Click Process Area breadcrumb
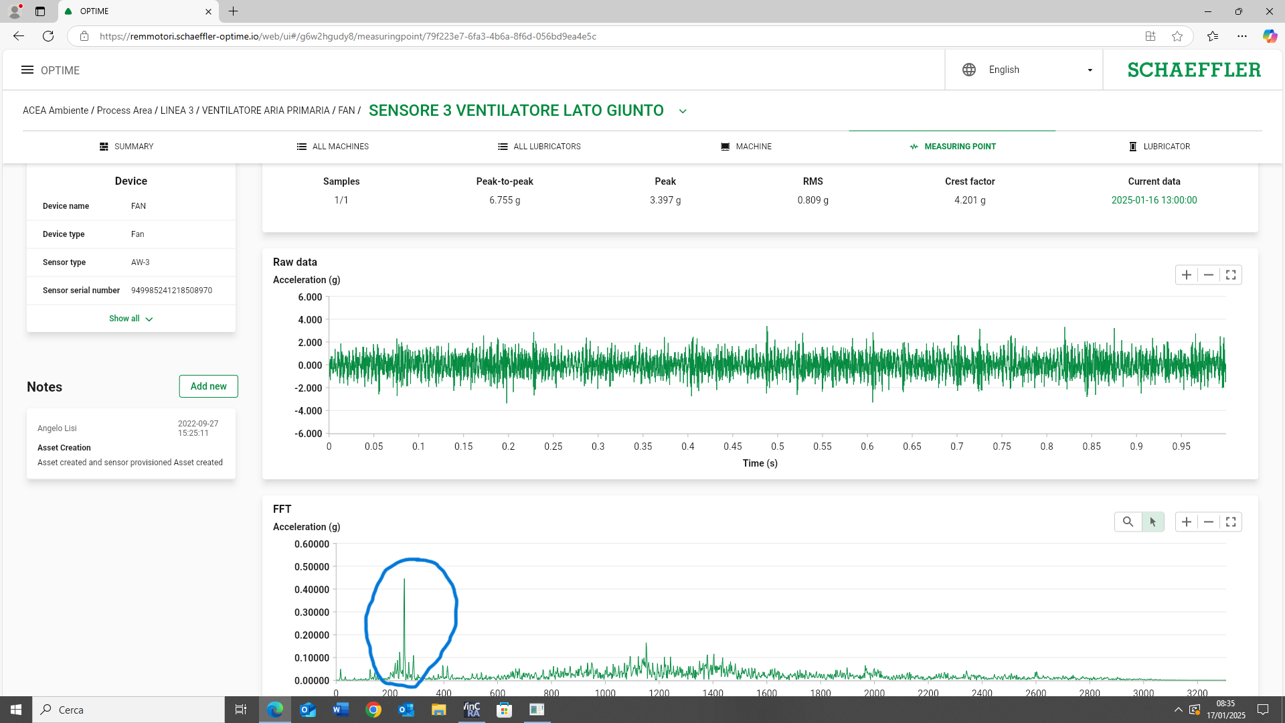 pyautogui.click(x=124, y=110)
